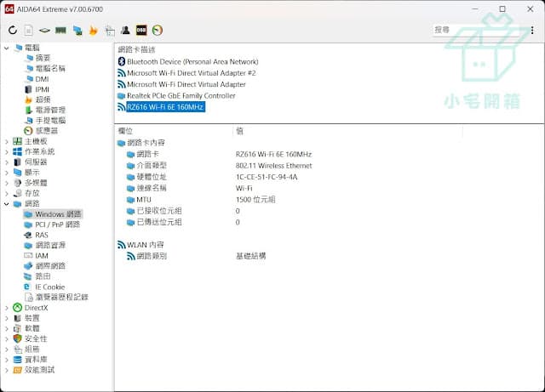Click the motherboard chip toolbar icon
Viewport: 545px width, 392px height.
click(44, 31)
